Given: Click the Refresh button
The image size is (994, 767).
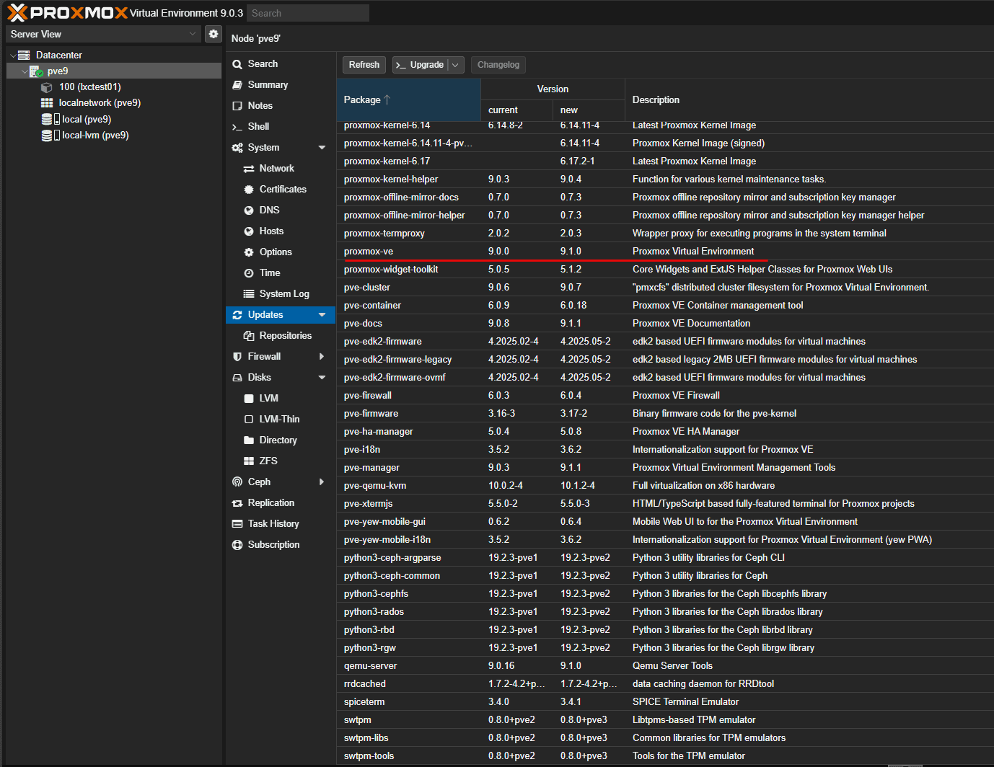Looking at the screenshot, I should [364, 64].
